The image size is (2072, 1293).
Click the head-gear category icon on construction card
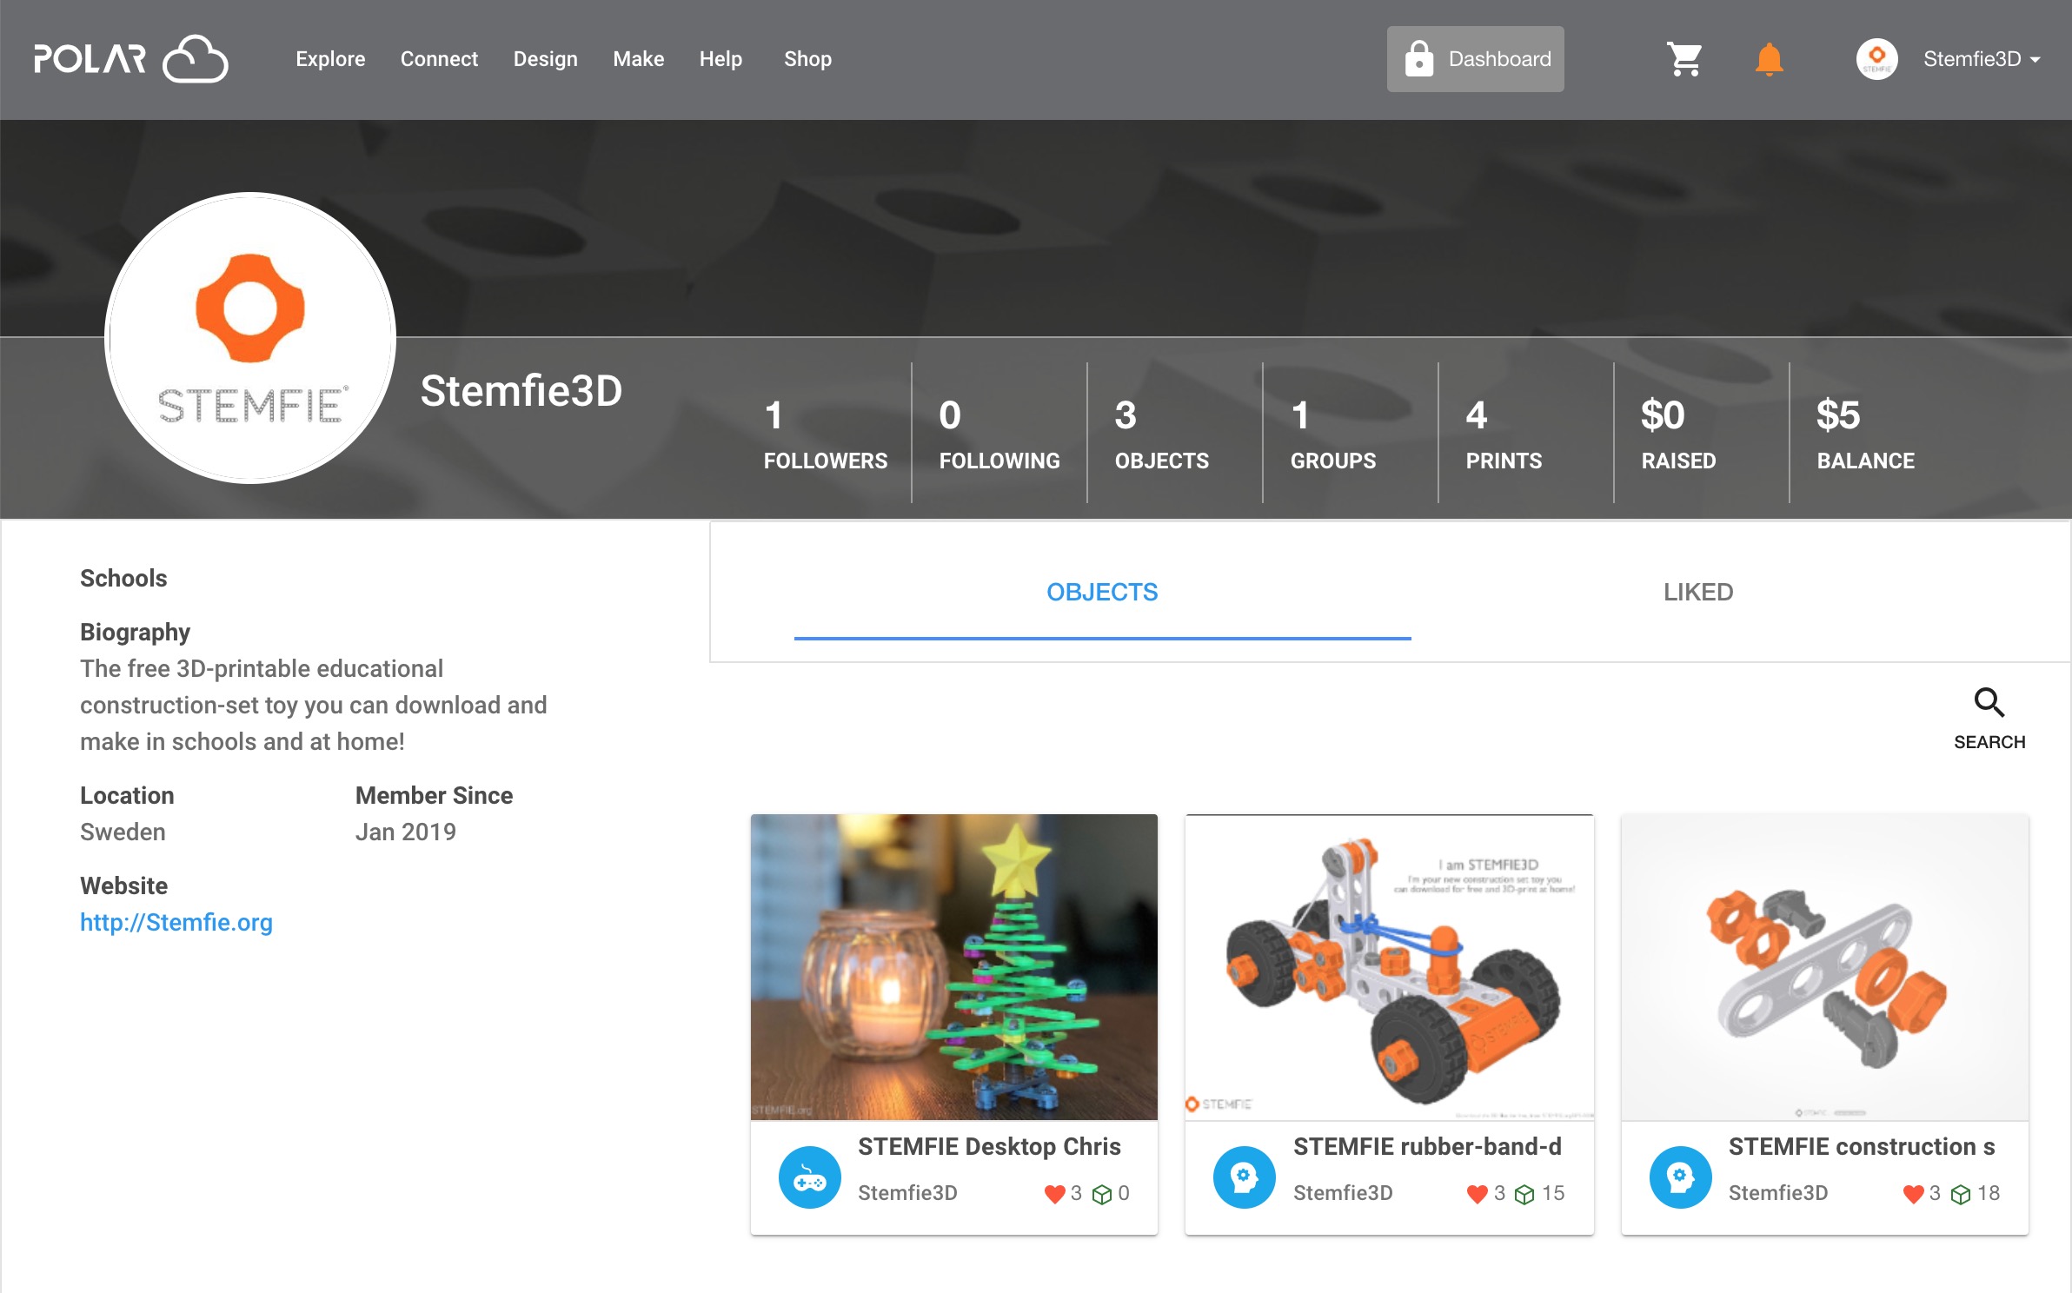[1680, 1177]
